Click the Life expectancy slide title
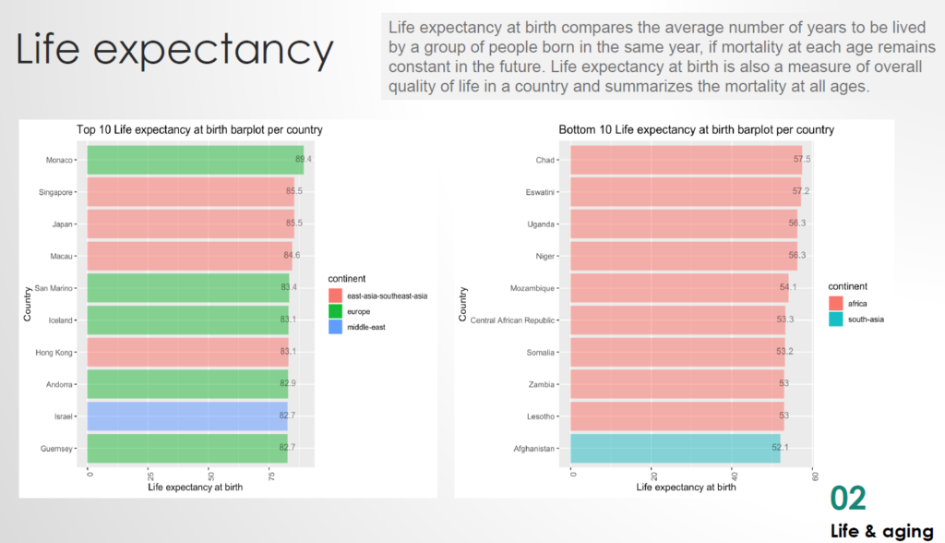This screenshot has width=945, height=543. [175, 52]
